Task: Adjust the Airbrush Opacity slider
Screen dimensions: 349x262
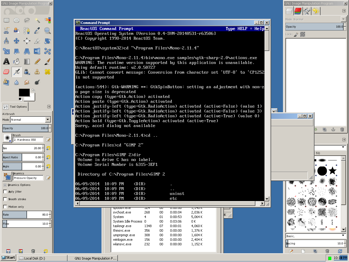Action: tap(25, 128)
